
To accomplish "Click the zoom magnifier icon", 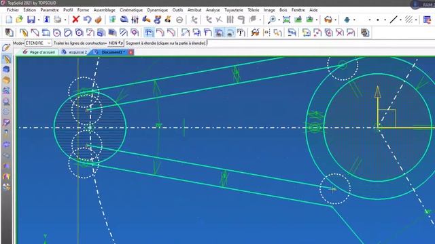I will (272, 20).
